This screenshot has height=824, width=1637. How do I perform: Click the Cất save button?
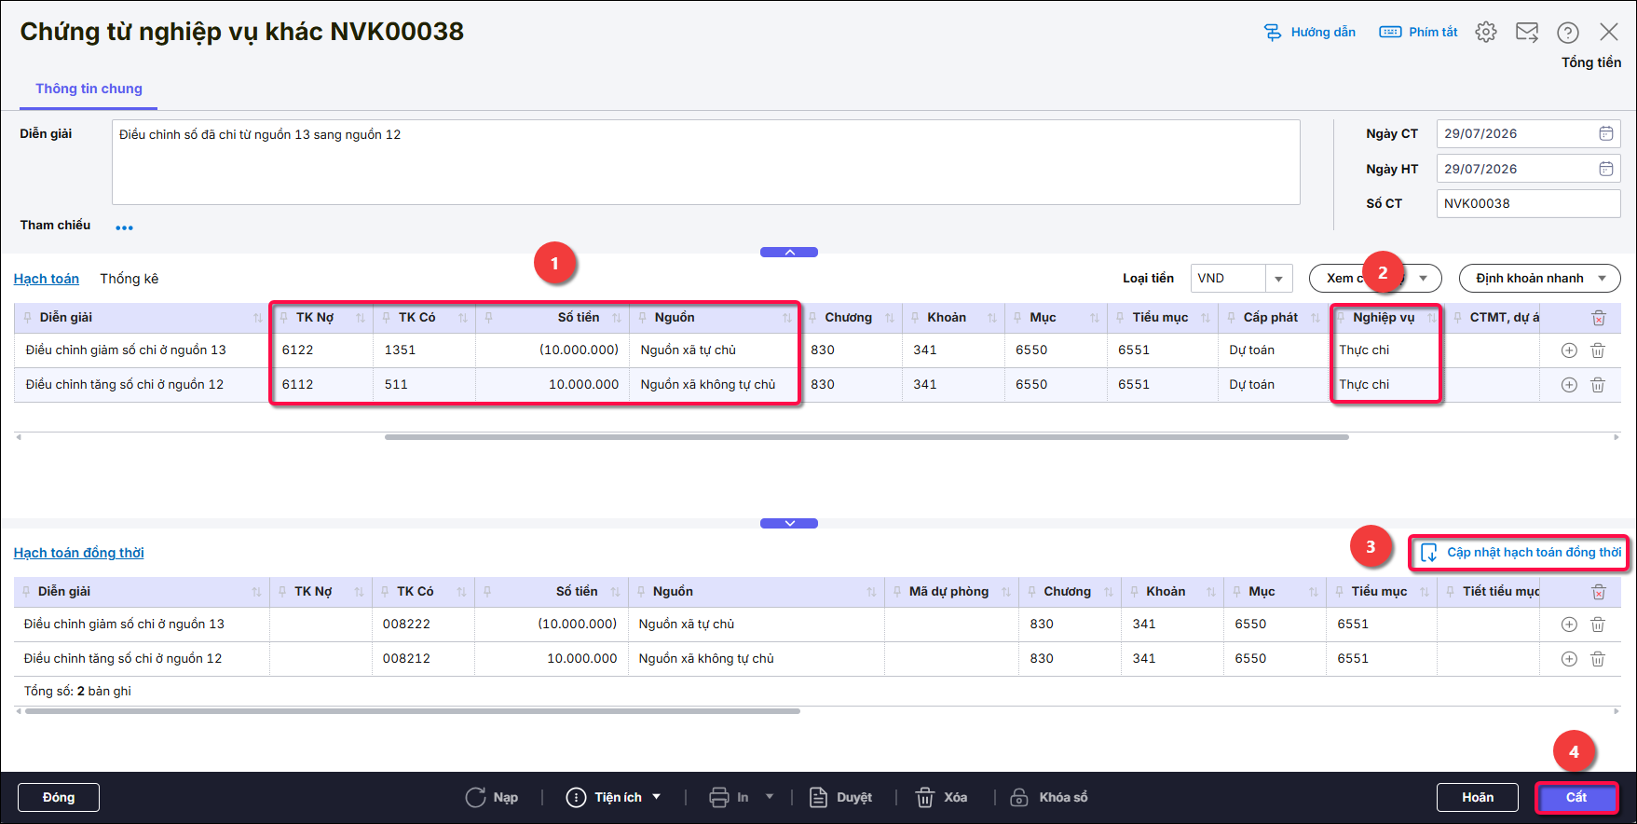pyautogui.click(x=1576, y=798)
